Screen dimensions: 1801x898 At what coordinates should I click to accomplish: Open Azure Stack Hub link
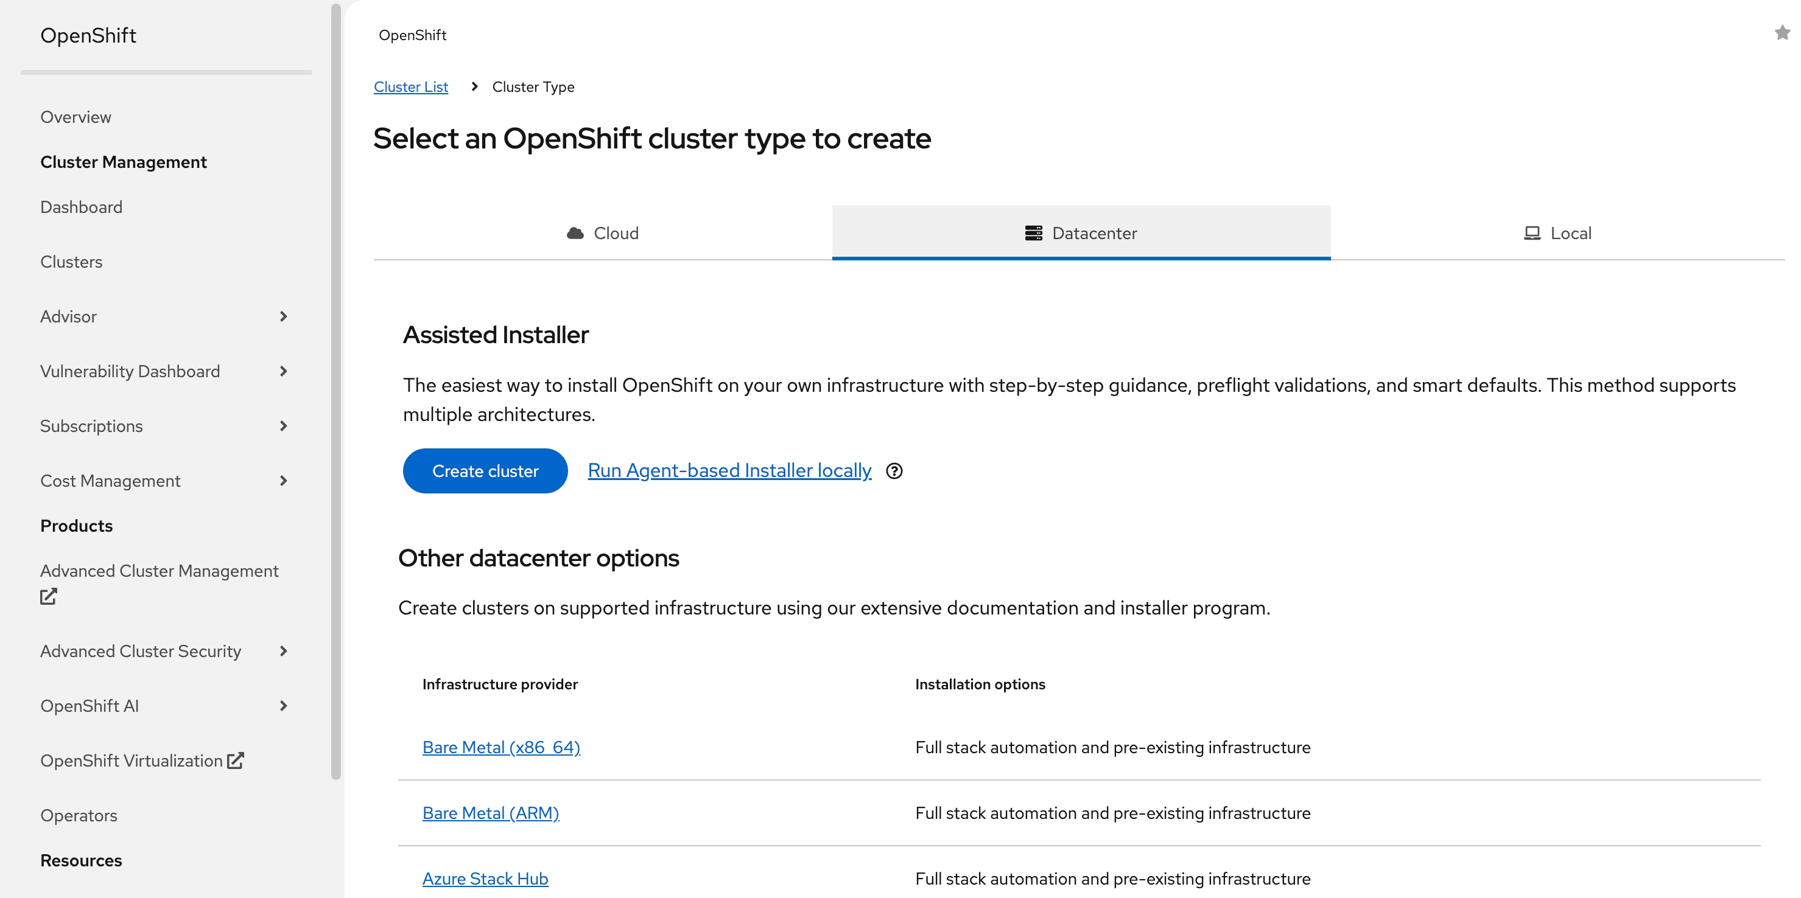click(485, 879)
